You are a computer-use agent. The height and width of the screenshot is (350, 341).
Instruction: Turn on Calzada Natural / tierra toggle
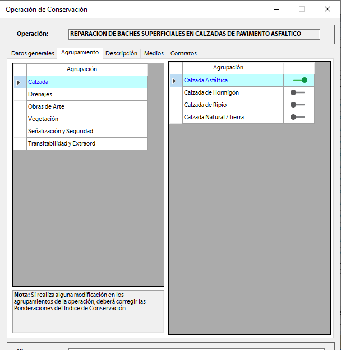(x=297, y=117)
